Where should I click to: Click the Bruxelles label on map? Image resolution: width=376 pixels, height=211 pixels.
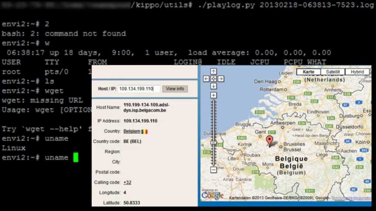295,144
